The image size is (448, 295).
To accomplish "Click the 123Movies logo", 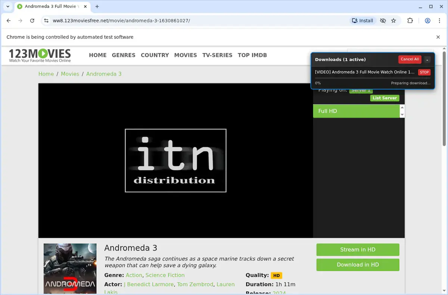I will pos(40,55).
